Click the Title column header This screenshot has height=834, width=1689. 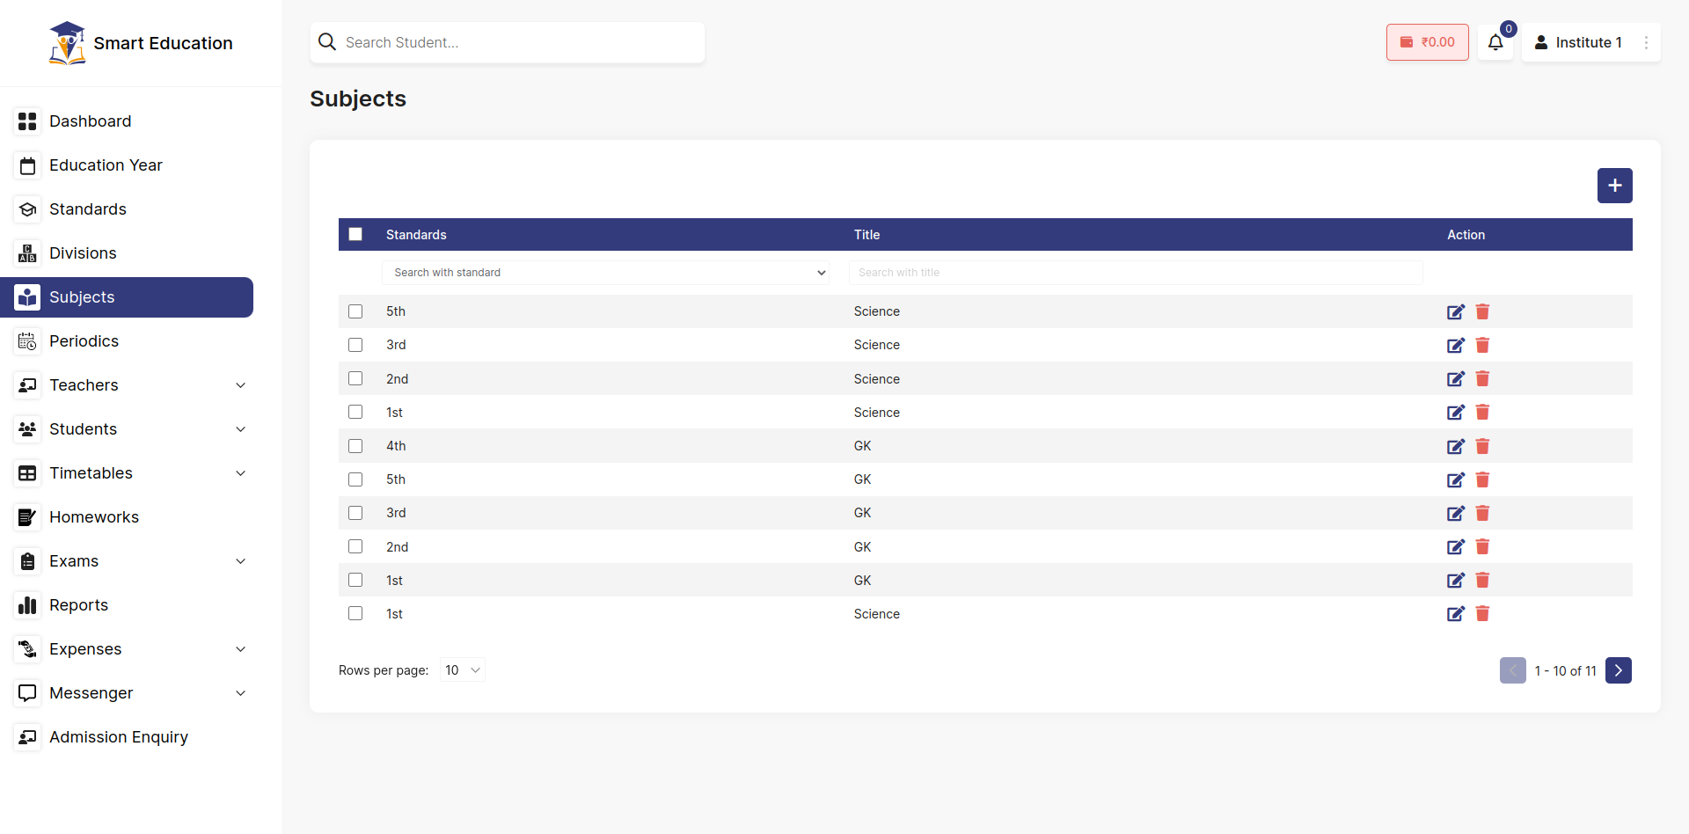(866, 235)
